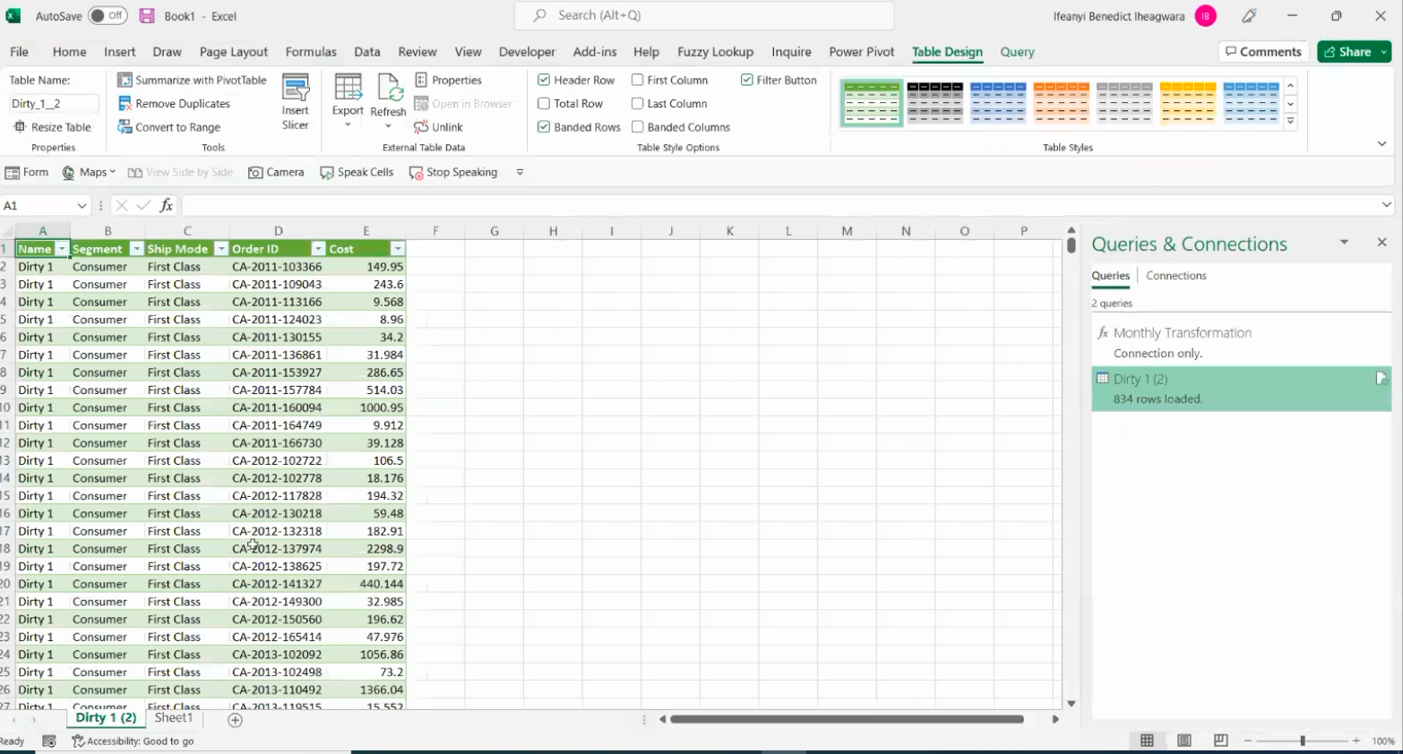Toggle AutoSave switch
This screenshot has height=754, width=1403.
point(108,16)
